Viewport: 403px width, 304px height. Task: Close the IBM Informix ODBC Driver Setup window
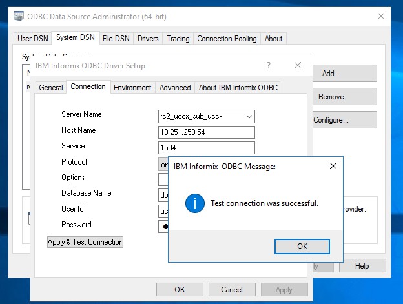[298, 65]
